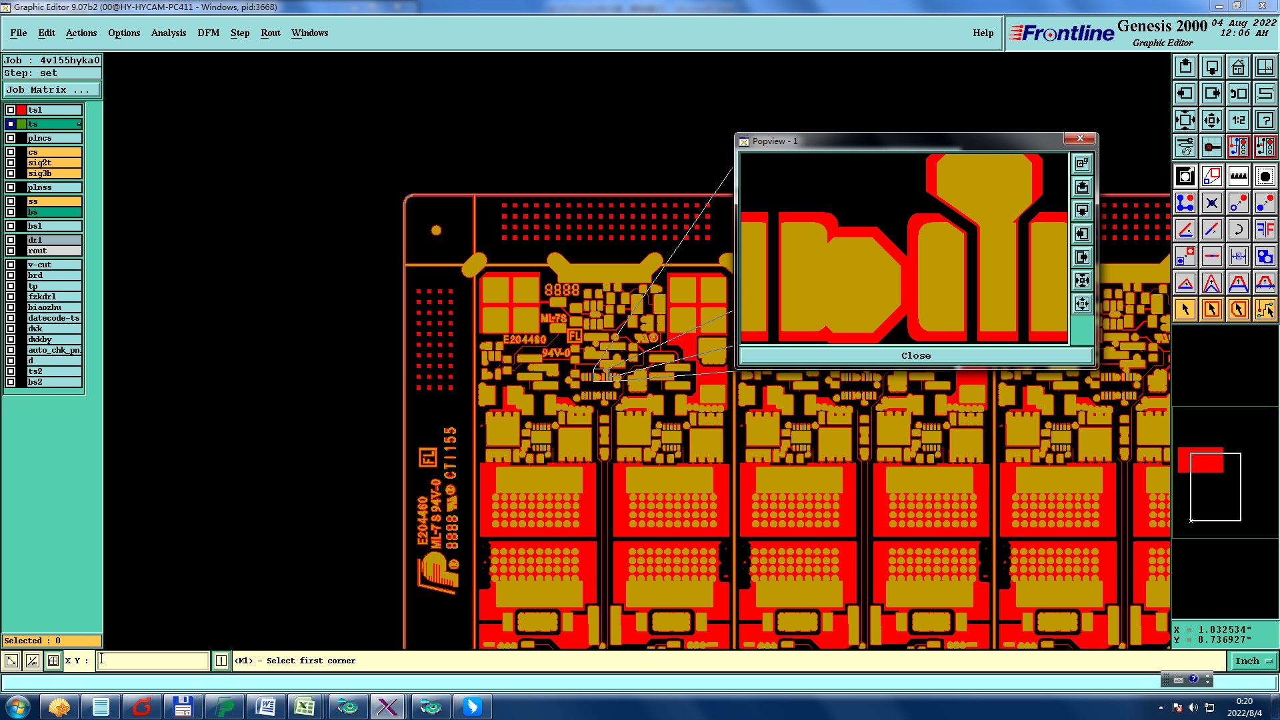Click the X Y coordinate input field
1280x720 pixels.
point(153,661)
